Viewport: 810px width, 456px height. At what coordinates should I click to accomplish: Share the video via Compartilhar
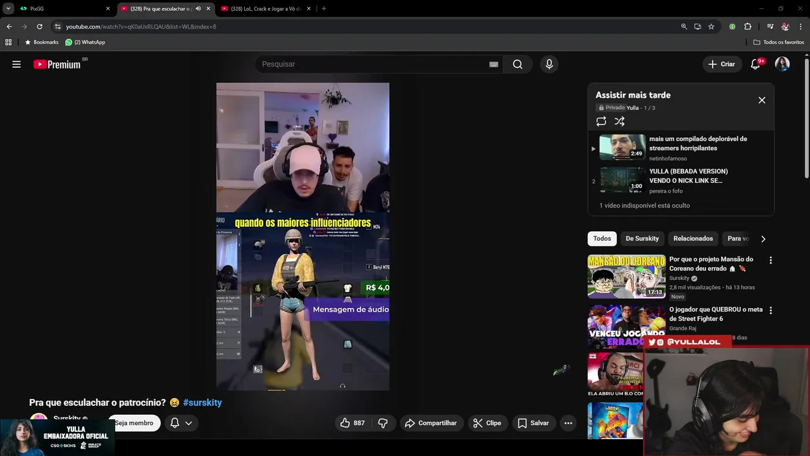coord(431,423)
